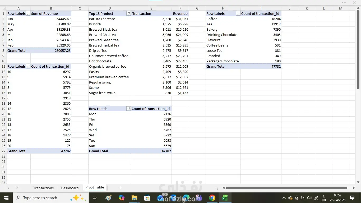361x203 pixels.
Task: Click the Type here to search box
Action: (50, 198)
